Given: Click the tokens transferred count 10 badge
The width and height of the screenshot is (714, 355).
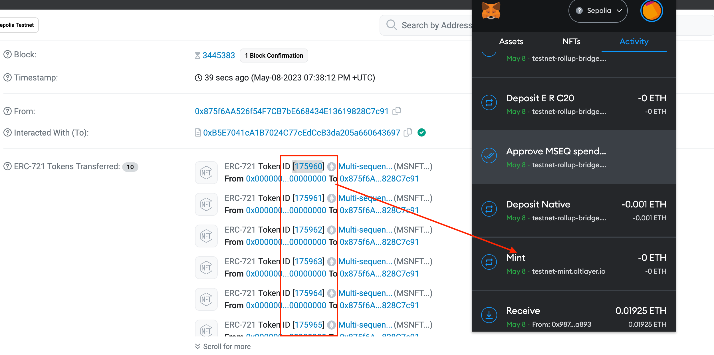Looking at the screenshot, I should (130, 167).
